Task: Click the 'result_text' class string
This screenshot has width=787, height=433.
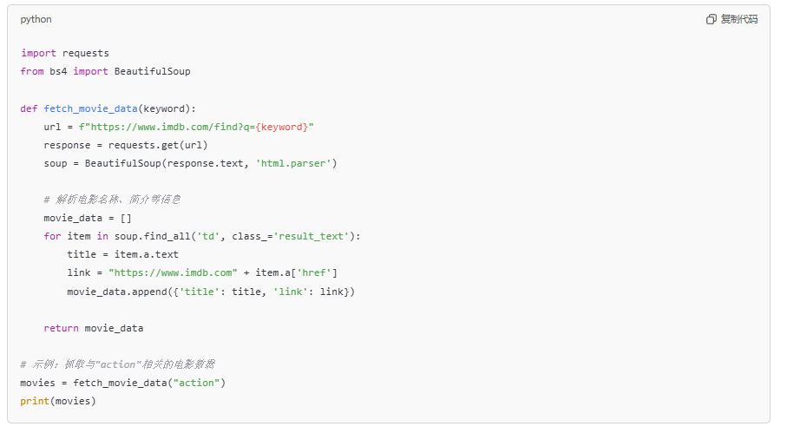Action: (x=312, y=236)
